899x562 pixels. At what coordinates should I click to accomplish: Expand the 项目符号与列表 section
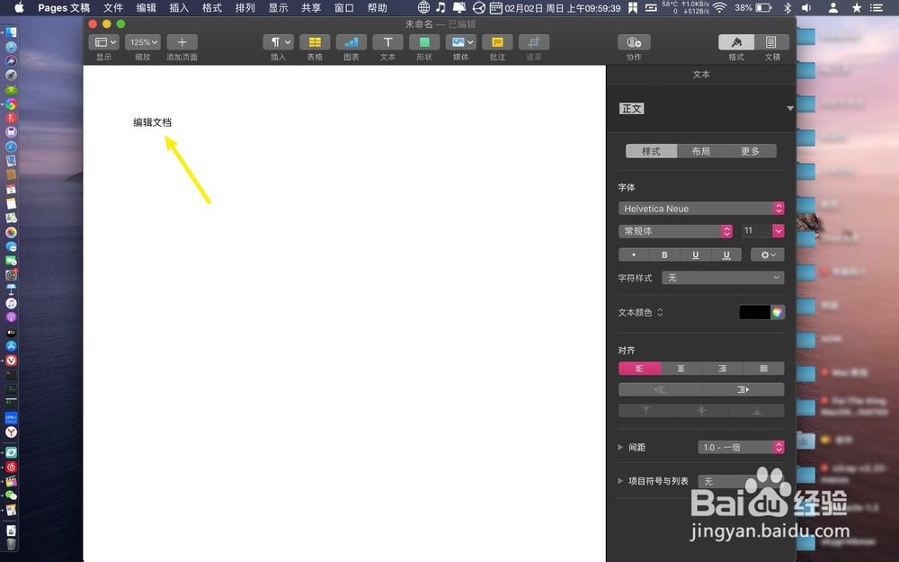(620, 481)
